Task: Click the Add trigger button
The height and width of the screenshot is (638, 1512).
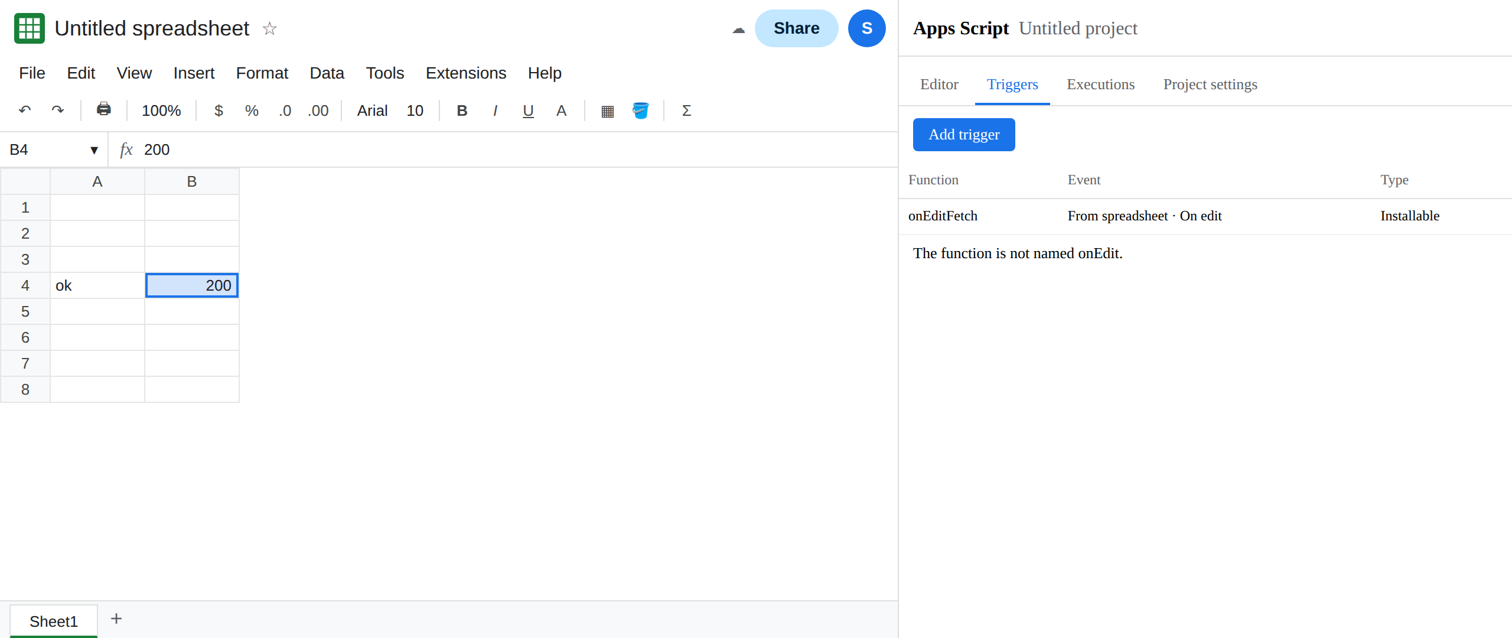Action: 964,135
